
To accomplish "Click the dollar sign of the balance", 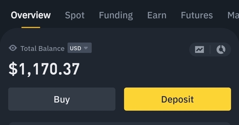I will point(13,69).
